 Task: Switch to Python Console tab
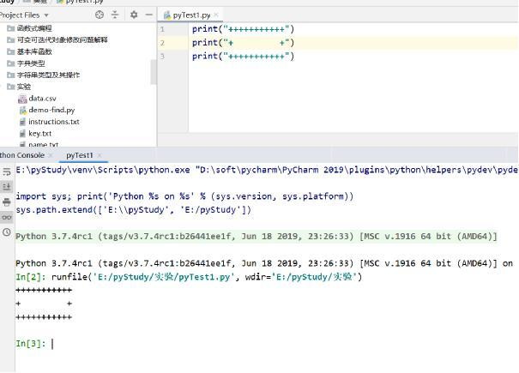tap(22, 155)
